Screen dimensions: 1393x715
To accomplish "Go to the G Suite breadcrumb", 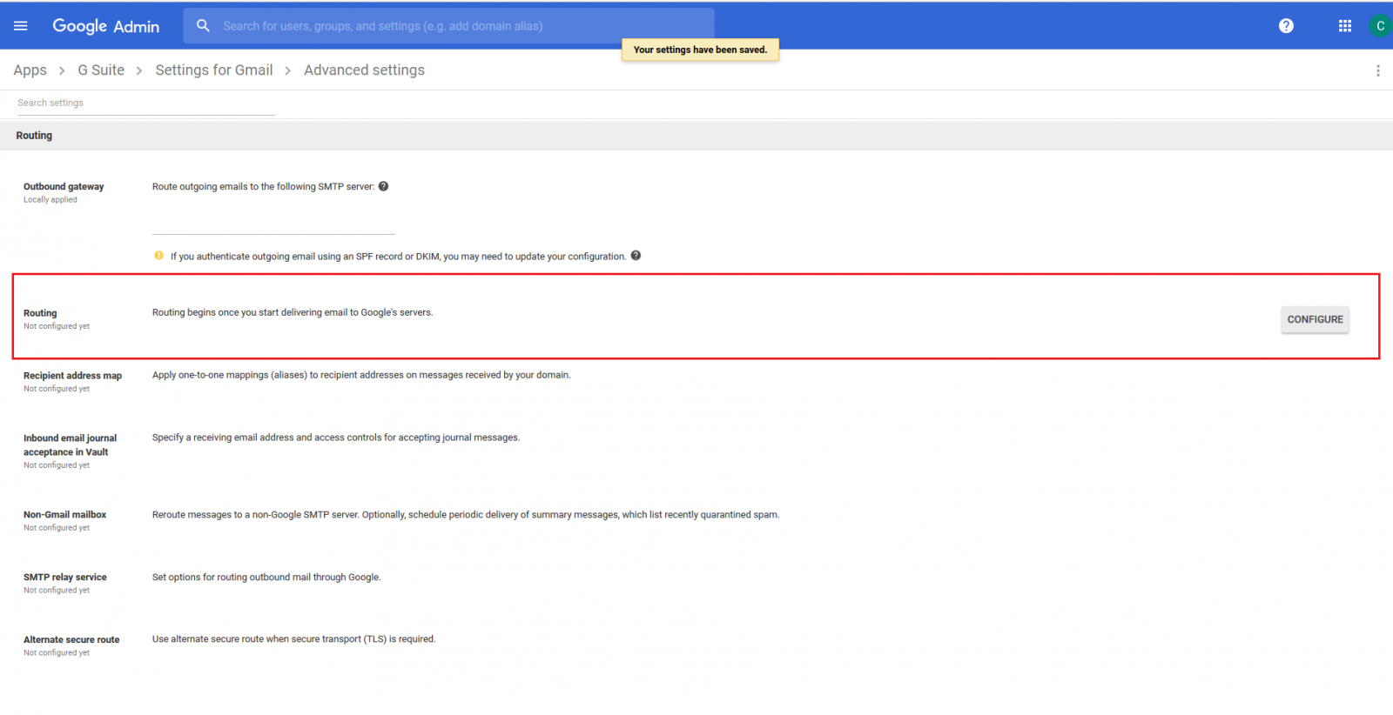I will coord(101,70).
